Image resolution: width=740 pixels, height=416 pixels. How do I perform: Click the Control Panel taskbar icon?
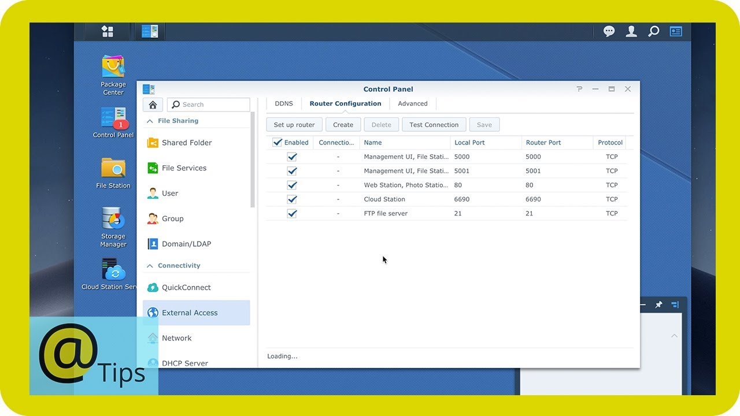150,31
